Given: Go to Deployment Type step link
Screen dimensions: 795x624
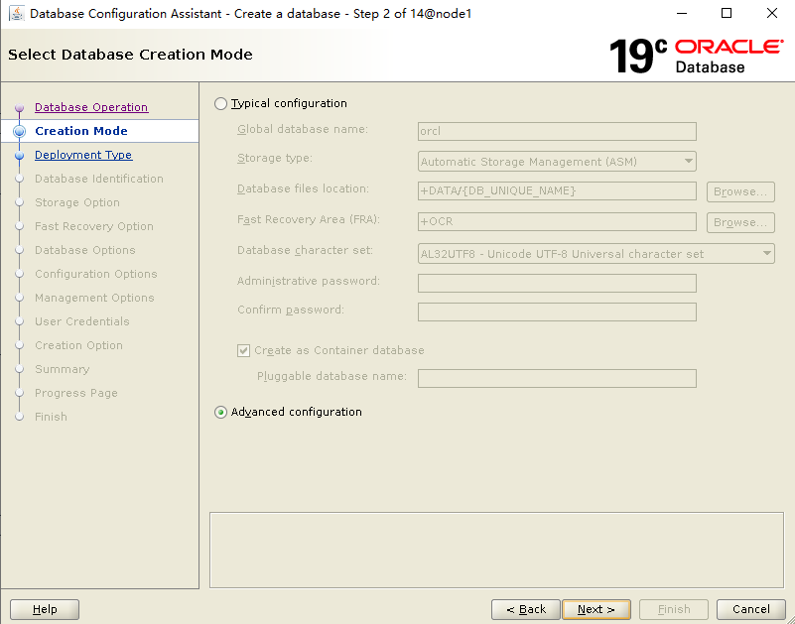Looking at the screenshot, I should (x=83, y=155).
